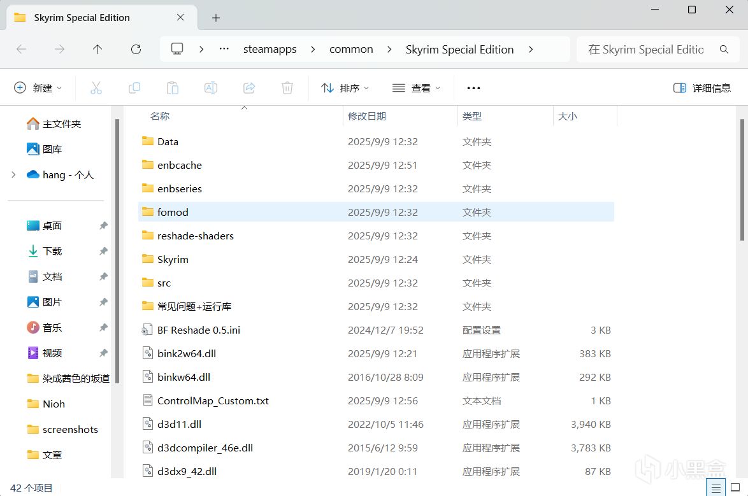This screenshot has height=496, width=748.
Task: Click Skyrim Special Edition breadcrumb
Action: (459, 49)
